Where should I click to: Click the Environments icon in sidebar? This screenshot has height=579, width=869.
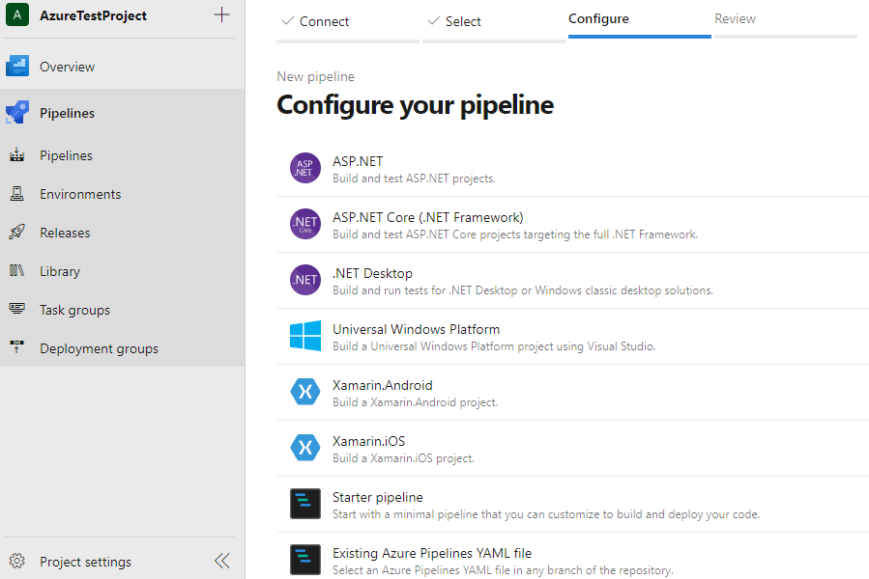(17, 194)
